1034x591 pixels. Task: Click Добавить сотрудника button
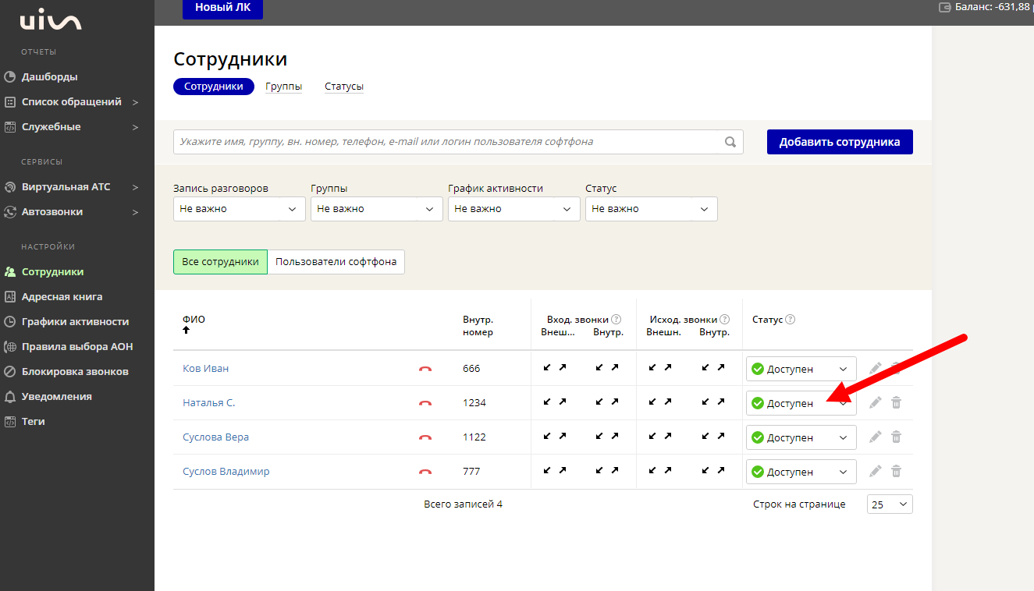coord(840,142)
